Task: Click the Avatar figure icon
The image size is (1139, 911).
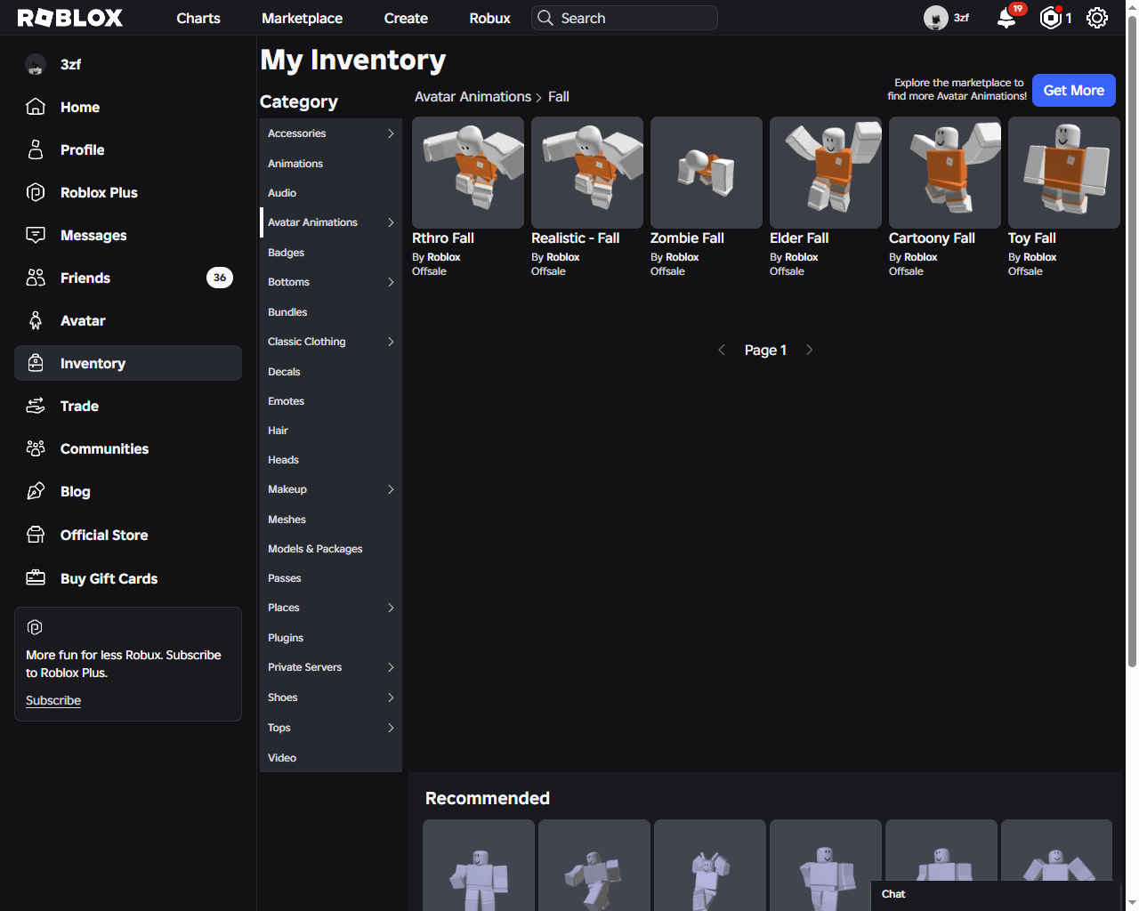Action: (36, 320)
